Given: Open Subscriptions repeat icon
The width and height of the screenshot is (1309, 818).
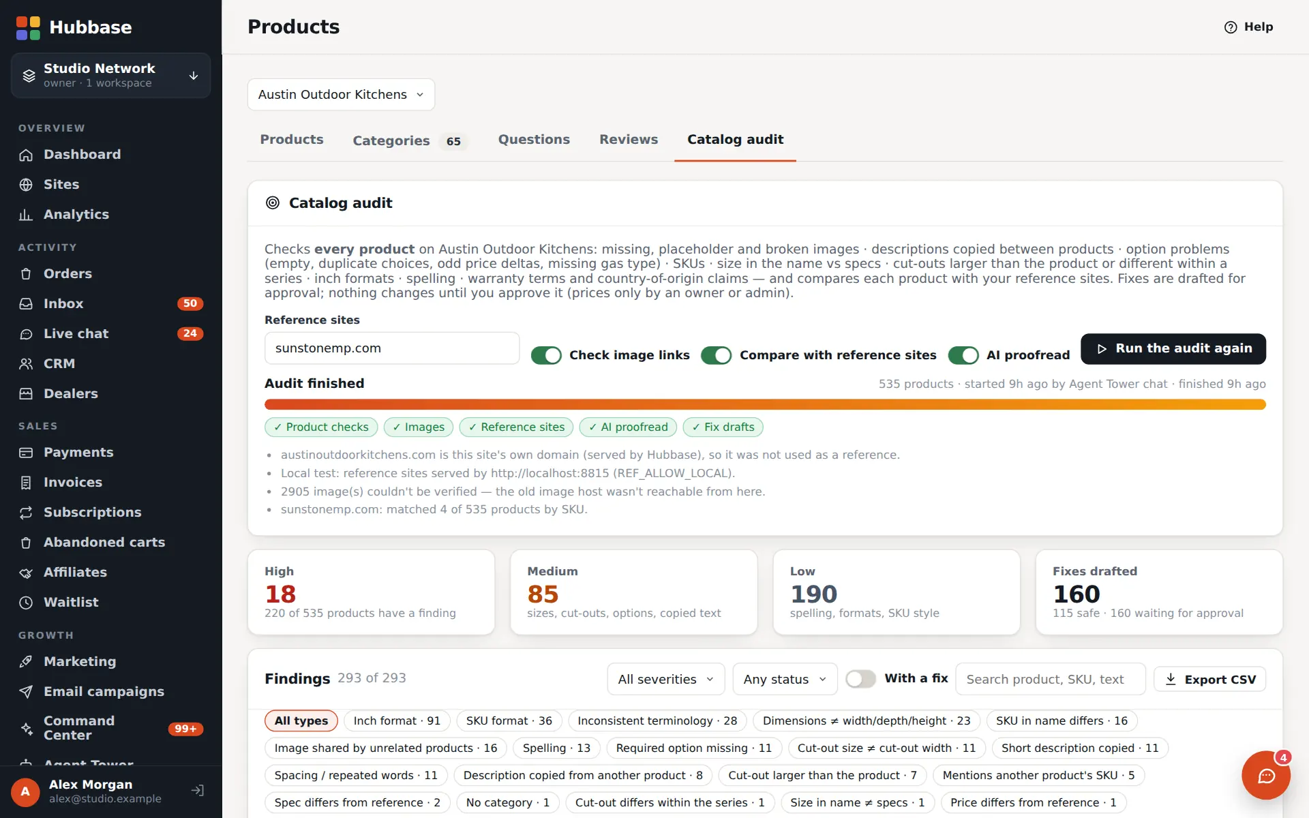Looking at the screenshot, I should [x=26, y=513].
